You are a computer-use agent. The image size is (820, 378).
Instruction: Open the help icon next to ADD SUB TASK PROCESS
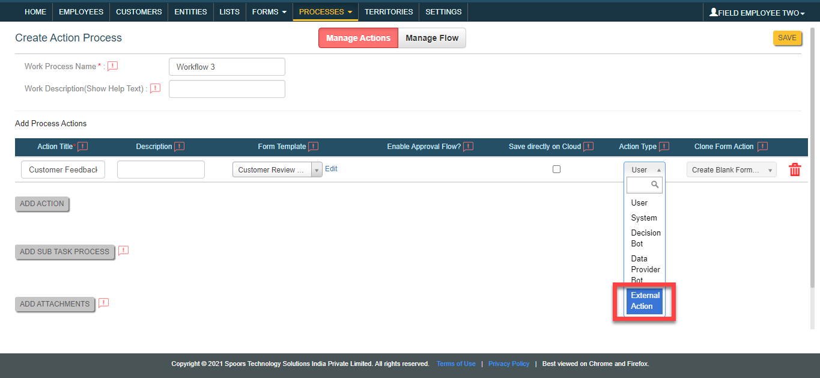(124, 250)
